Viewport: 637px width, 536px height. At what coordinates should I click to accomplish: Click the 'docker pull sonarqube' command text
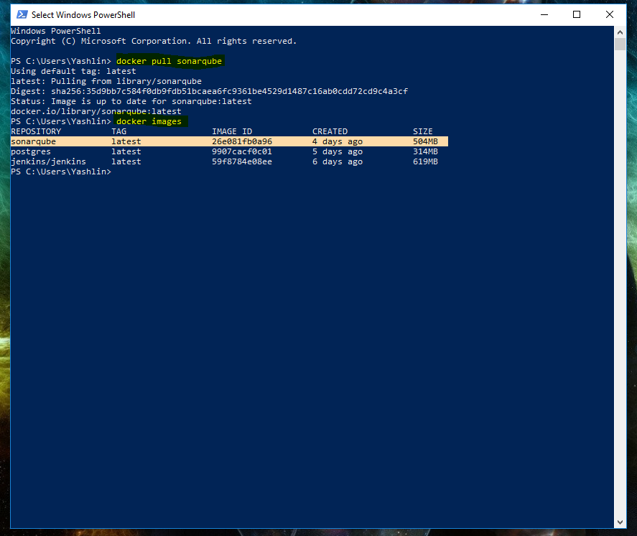(x=169, y=61)
